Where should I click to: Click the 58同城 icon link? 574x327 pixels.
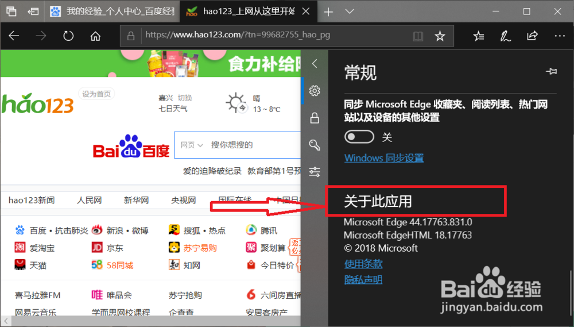click(97, 265)
